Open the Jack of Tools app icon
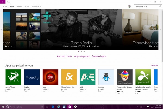The image size is (163, 109). click(13, 77)
